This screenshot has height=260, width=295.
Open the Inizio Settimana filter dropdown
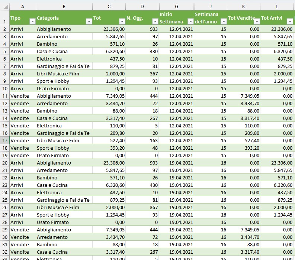190,22
